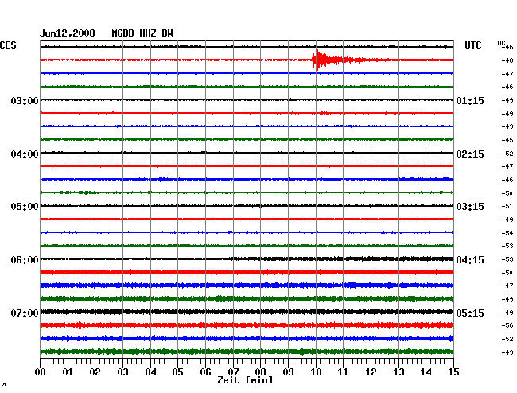
Task: Select minute tick label 06 on x-axis
Action: tap(205, 372)
